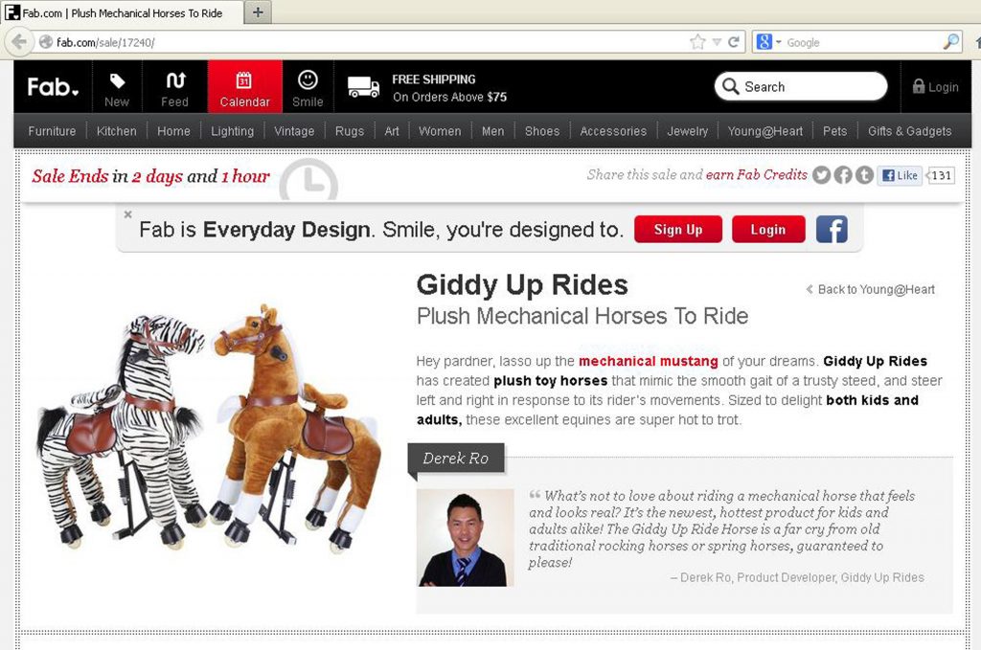
Task: Open the Accessories category
Action: coord(613,131)
